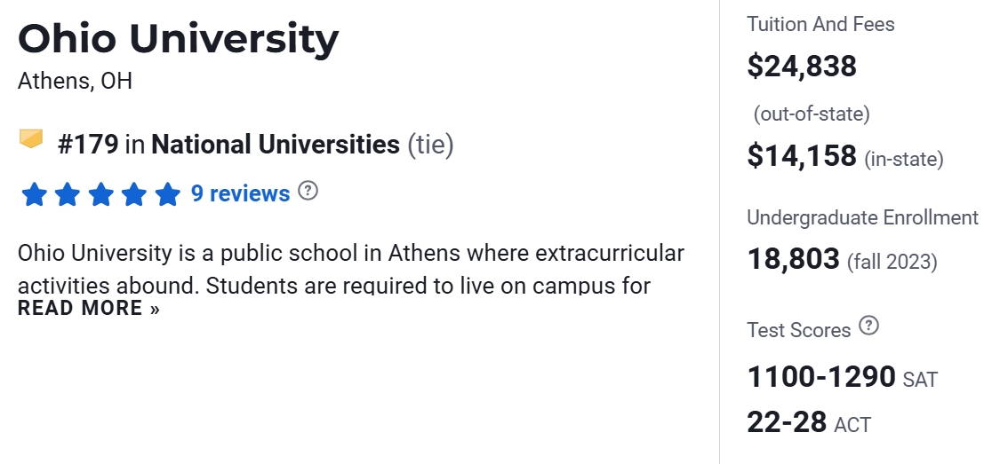Click the Athens, OH location text
992x464 pixels.
[75, 82]
